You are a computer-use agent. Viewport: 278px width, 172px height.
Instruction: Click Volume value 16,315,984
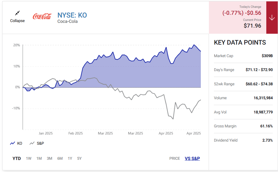coord(263,98)
